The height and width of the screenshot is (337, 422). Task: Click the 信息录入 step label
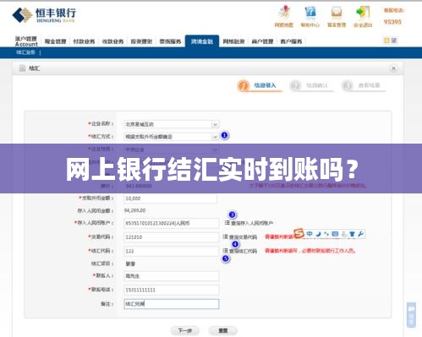click(265, 85)
